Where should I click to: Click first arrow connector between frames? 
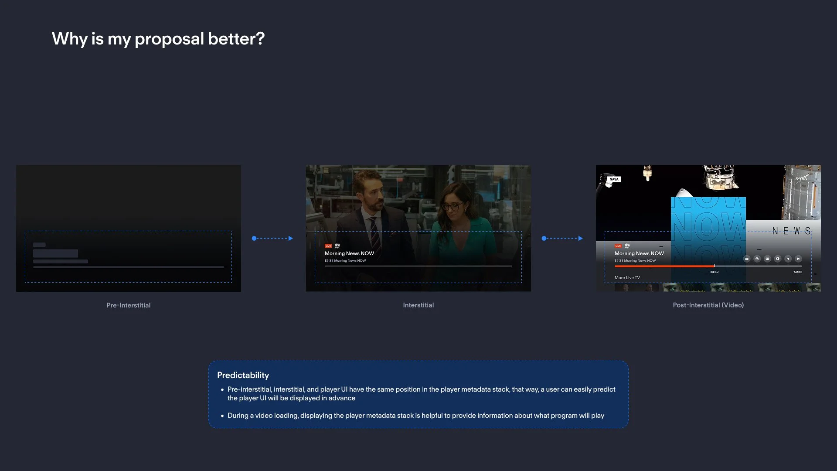point(272,239)
